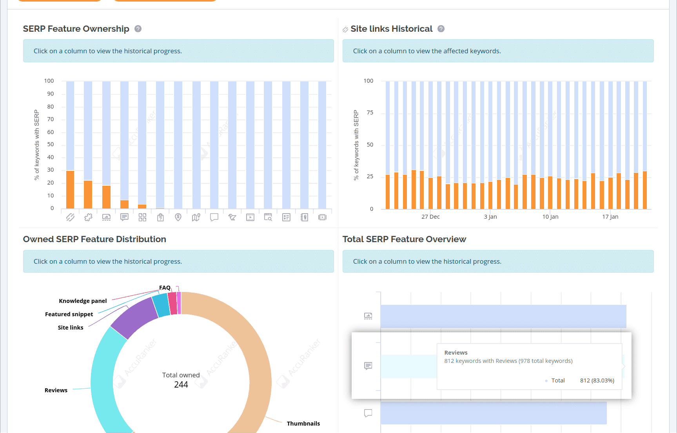
Task: Click the last orange bar in Site links chart
Action: pyautogui.click(x=645, y=190)
